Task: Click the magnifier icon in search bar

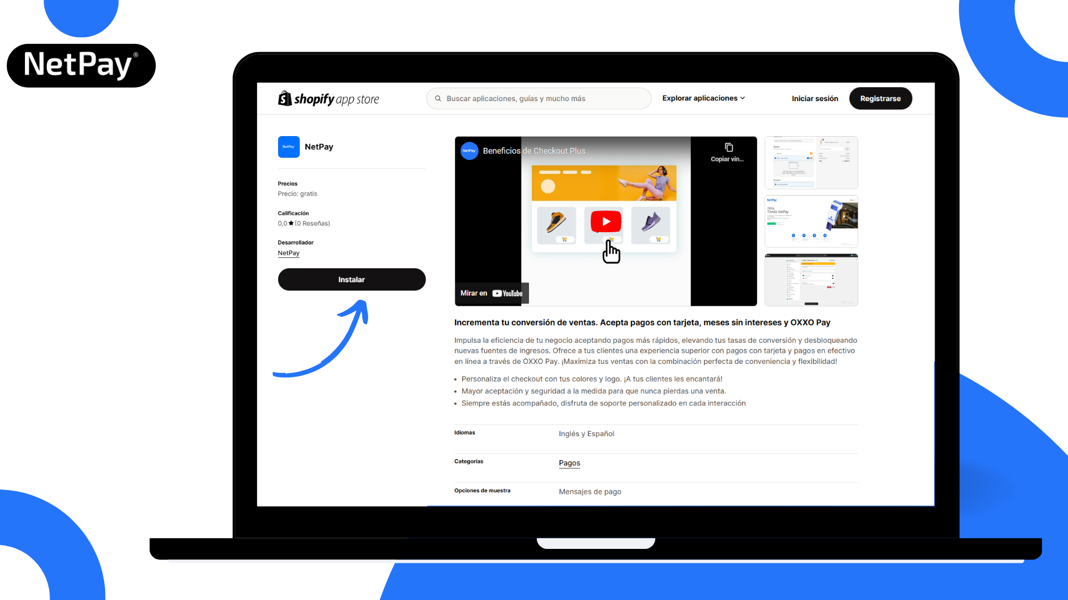Action: pos(438,98)
